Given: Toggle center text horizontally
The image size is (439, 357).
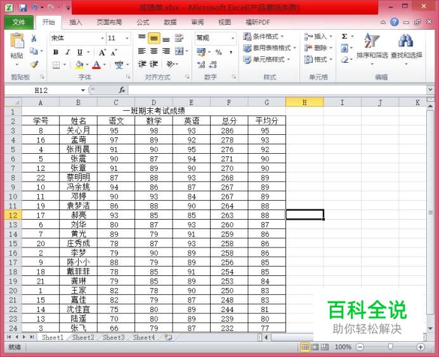Looking at the screenshot, I should tap(154, 51).
